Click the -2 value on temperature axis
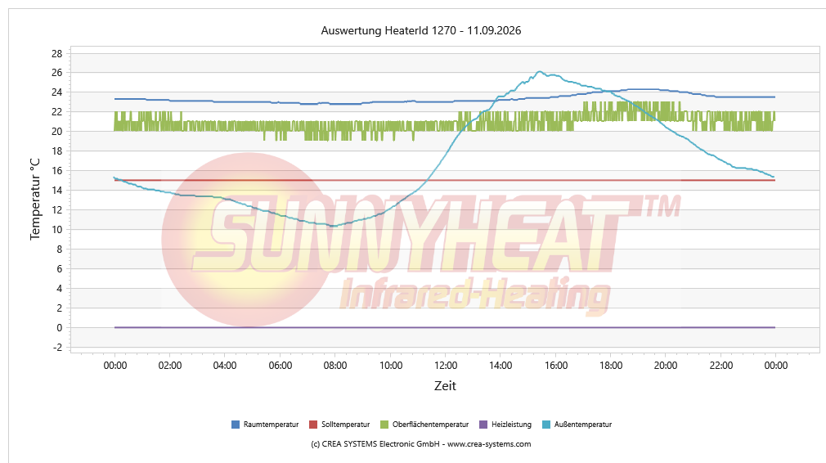 pyautogui.click(x=57, y=348)
